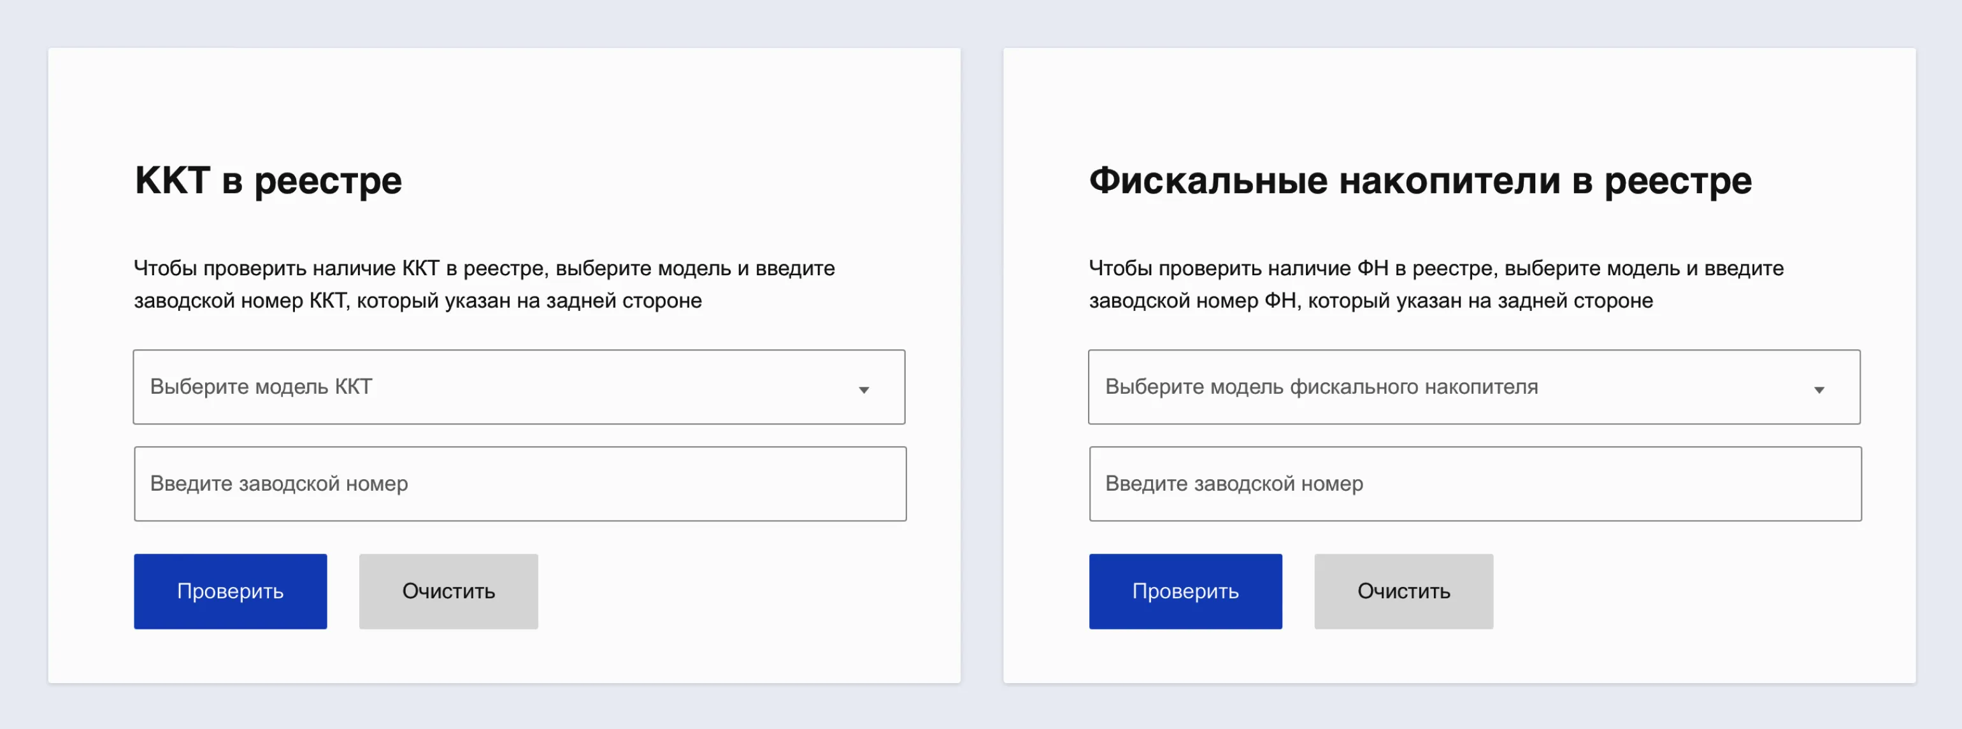This screenshot has width=1962, height=729.
Task: Click blank area above 'Фискальные накопители' heading
Action: pyautogui.click(x=1457, y=99)
